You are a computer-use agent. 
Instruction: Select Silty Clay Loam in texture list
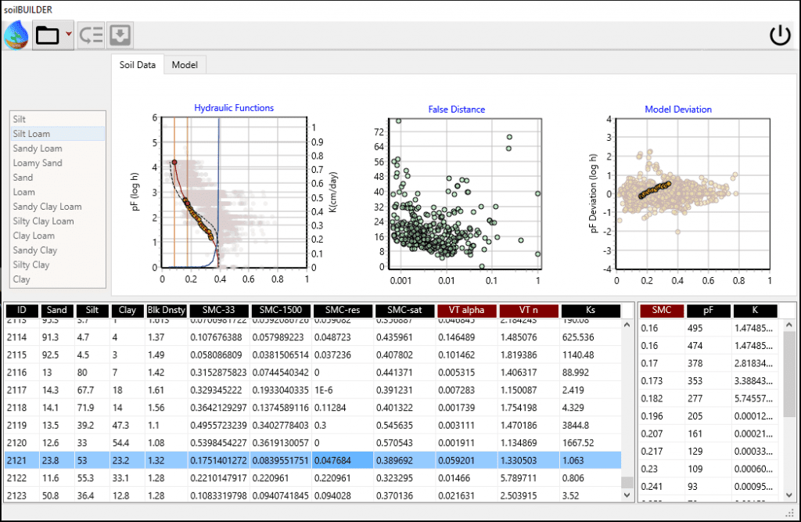[x=57, y=221]
